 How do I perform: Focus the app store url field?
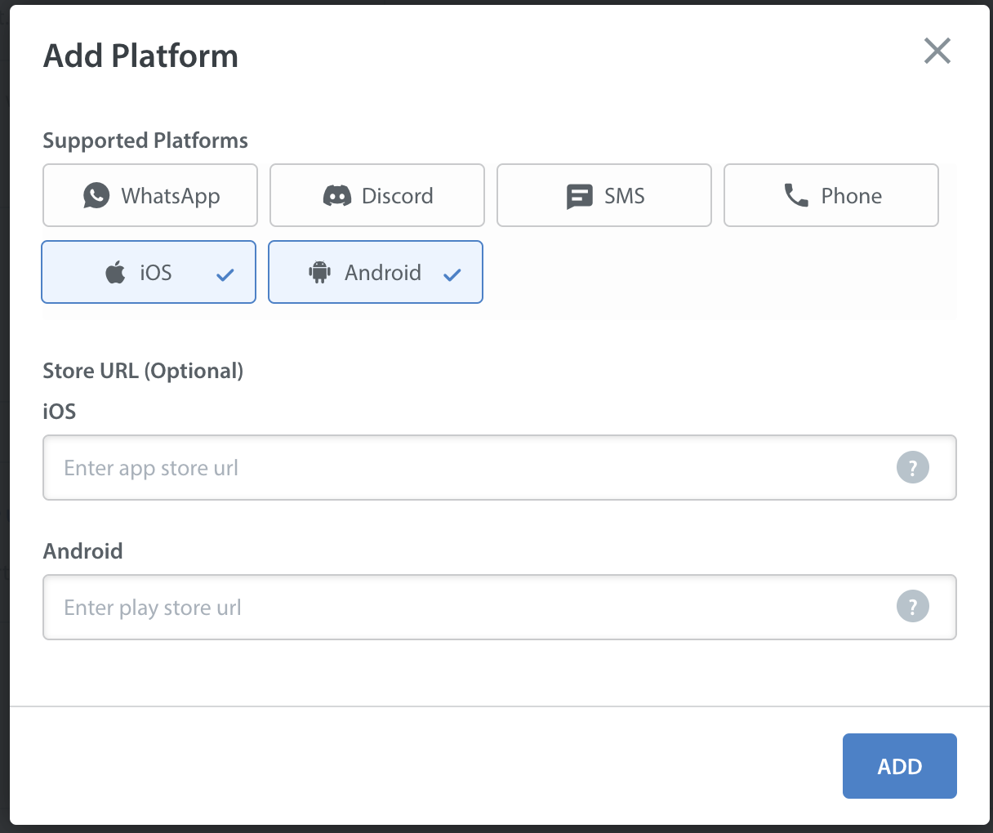pos(500,467)
